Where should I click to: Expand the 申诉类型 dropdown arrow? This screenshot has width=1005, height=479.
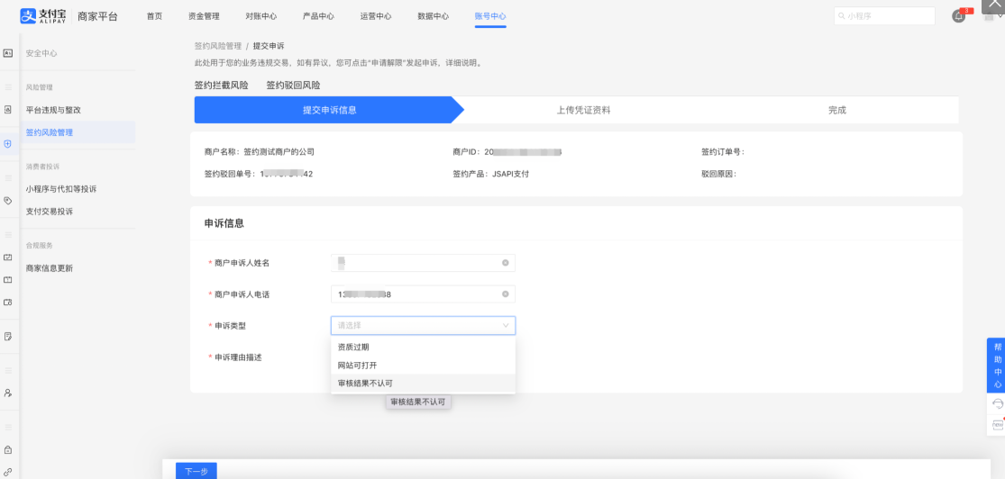(506, 325)
